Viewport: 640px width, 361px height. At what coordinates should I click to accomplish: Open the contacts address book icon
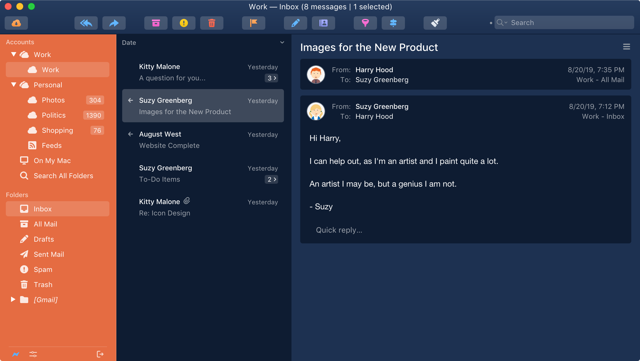click(323, 23)
